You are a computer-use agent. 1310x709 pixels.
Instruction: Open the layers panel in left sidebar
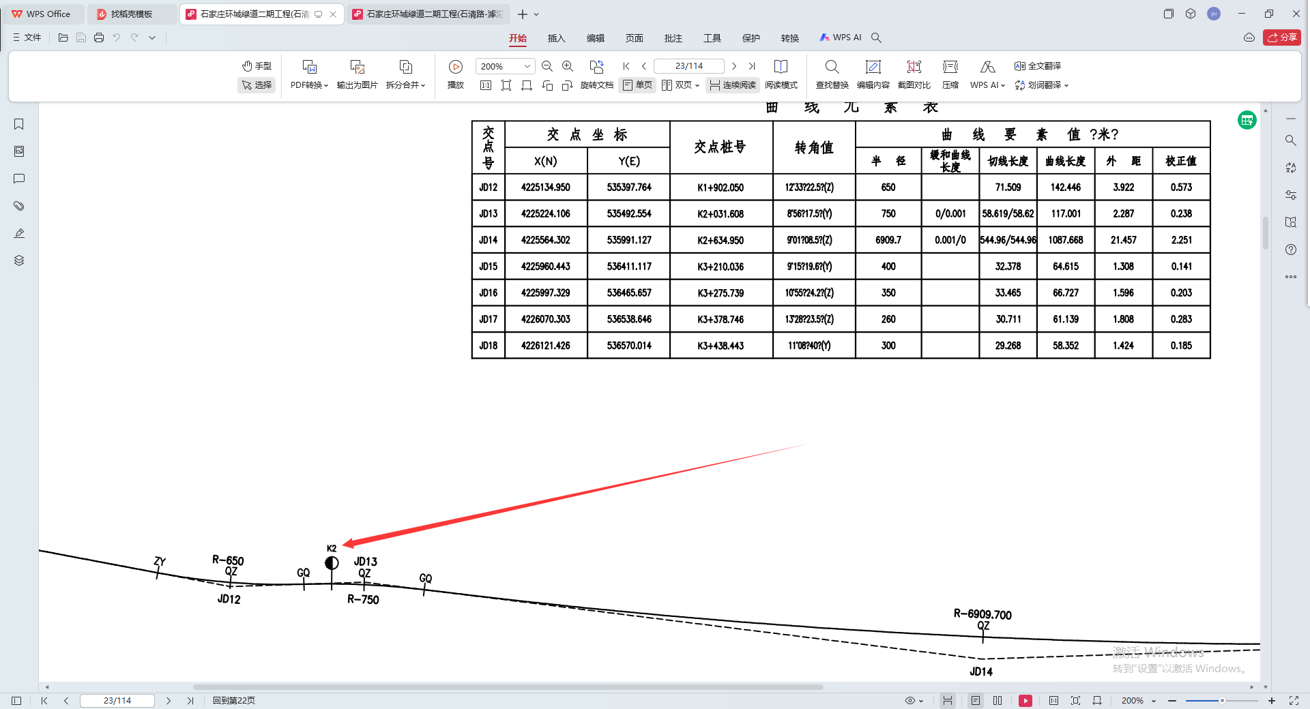(x=19, y=260)
